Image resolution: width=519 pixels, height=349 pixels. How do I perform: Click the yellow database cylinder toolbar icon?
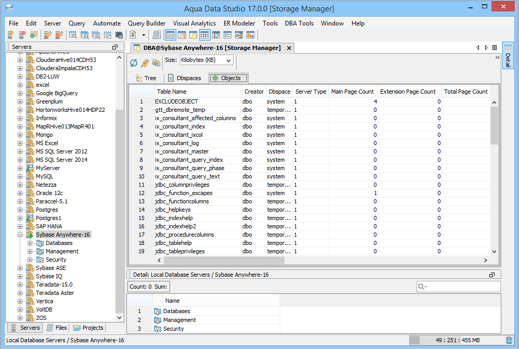[x=193, y=35]
